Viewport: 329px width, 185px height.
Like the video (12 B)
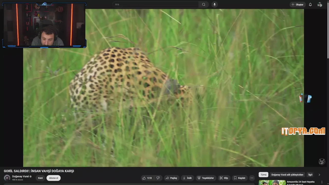click(147, 178)
